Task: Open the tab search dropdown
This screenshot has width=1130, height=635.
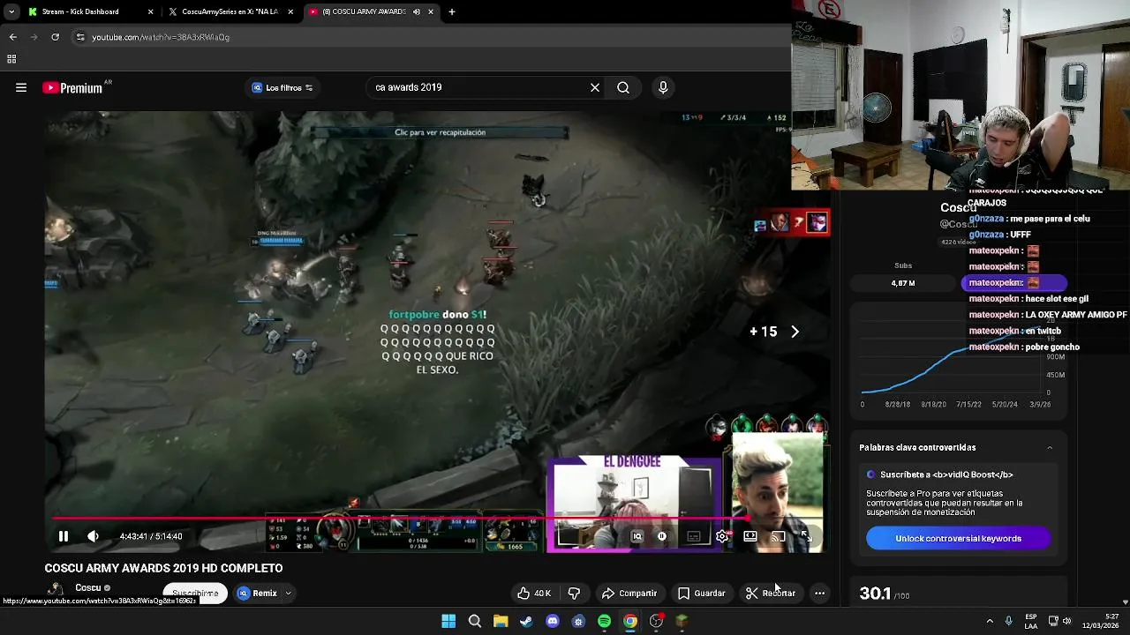Action: [11, 11]
